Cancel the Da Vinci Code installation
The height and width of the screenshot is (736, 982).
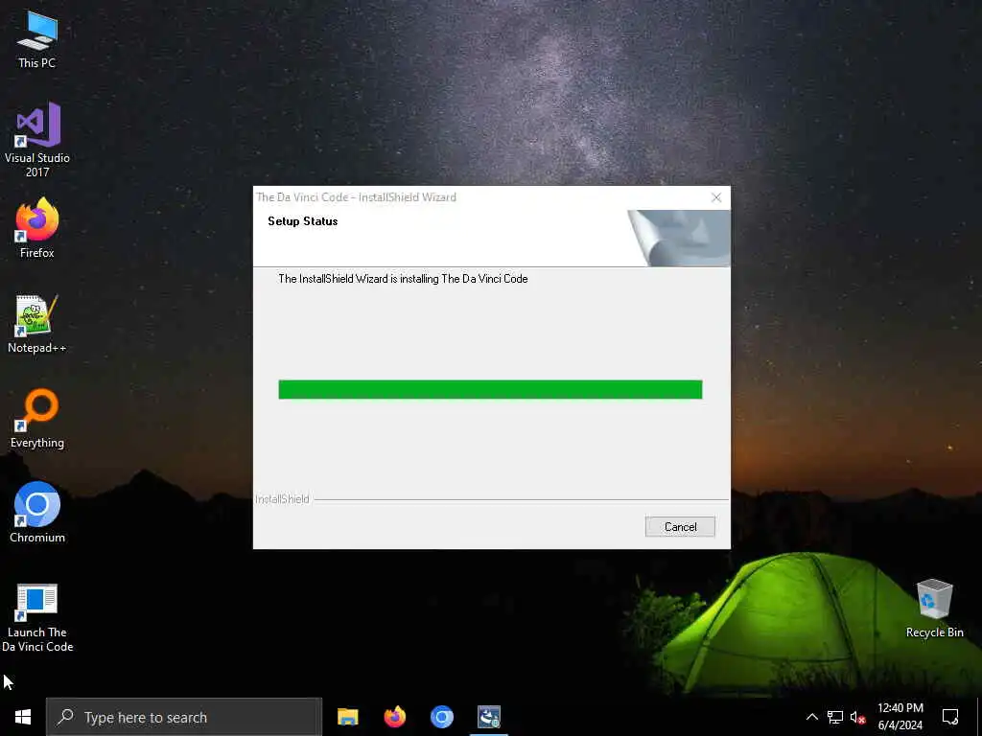(680, 527)
